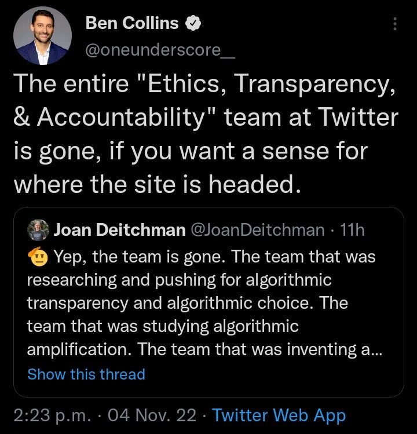Open the Ben Collins display name link

coord(132,24)
